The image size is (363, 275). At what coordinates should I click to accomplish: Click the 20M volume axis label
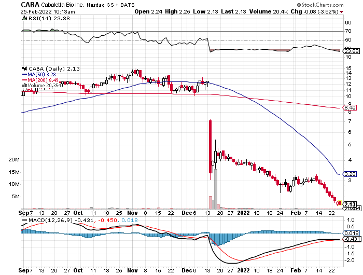(14, 160)
